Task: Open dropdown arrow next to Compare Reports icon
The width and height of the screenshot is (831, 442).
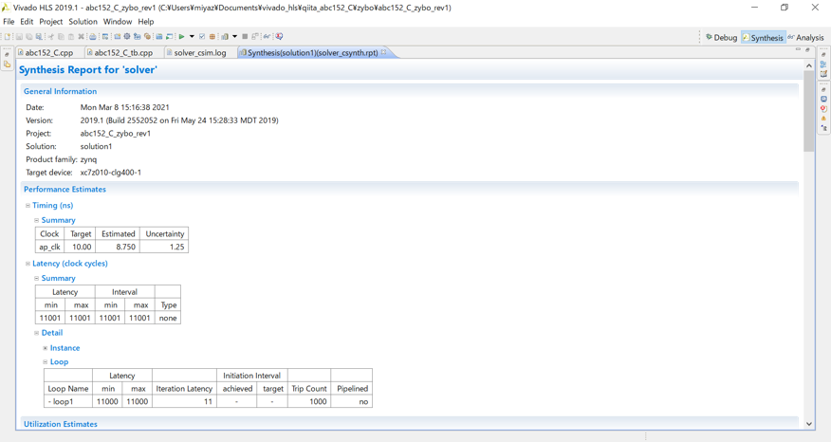Action: (234, 37)
